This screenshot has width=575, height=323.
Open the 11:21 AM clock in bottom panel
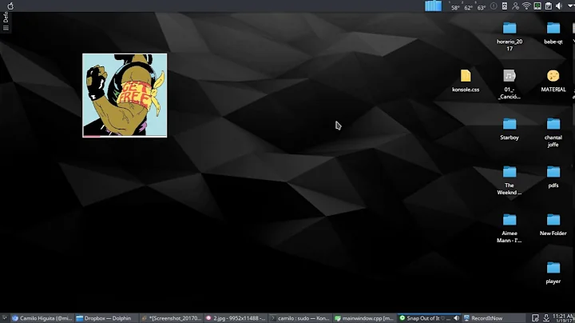click(562, 318)
